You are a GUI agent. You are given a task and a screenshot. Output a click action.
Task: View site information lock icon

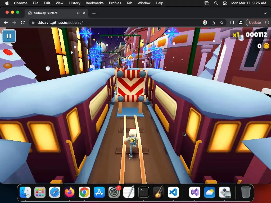[33, 22]
